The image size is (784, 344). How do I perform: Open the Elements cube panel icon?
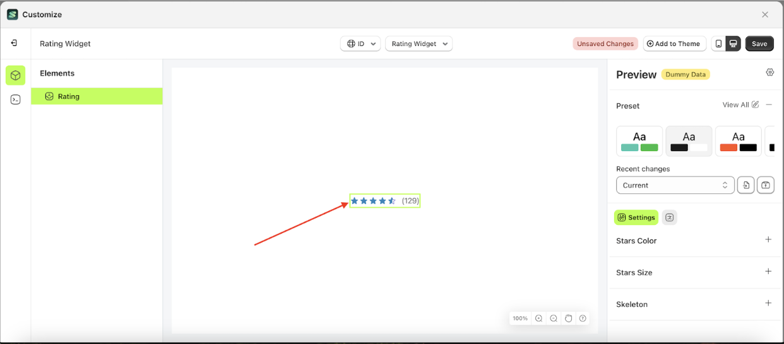[x=16, y=76]
